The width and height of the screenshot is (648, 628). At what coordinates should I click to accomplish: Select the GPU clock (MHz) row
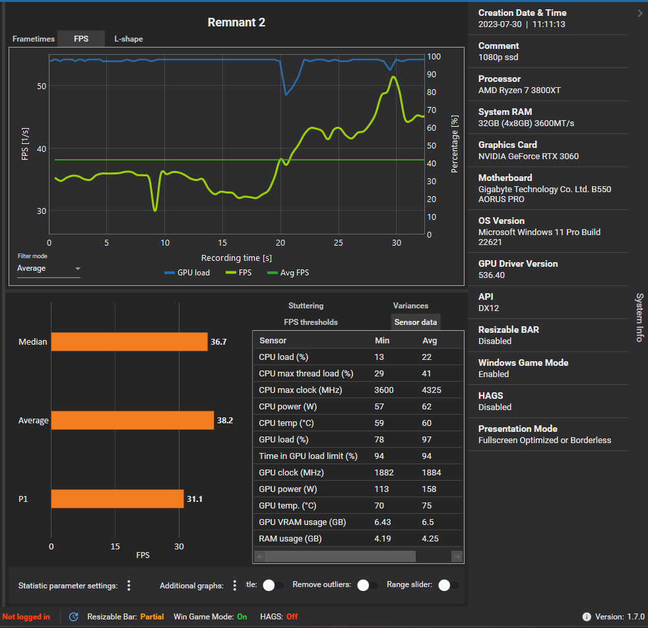358,473
